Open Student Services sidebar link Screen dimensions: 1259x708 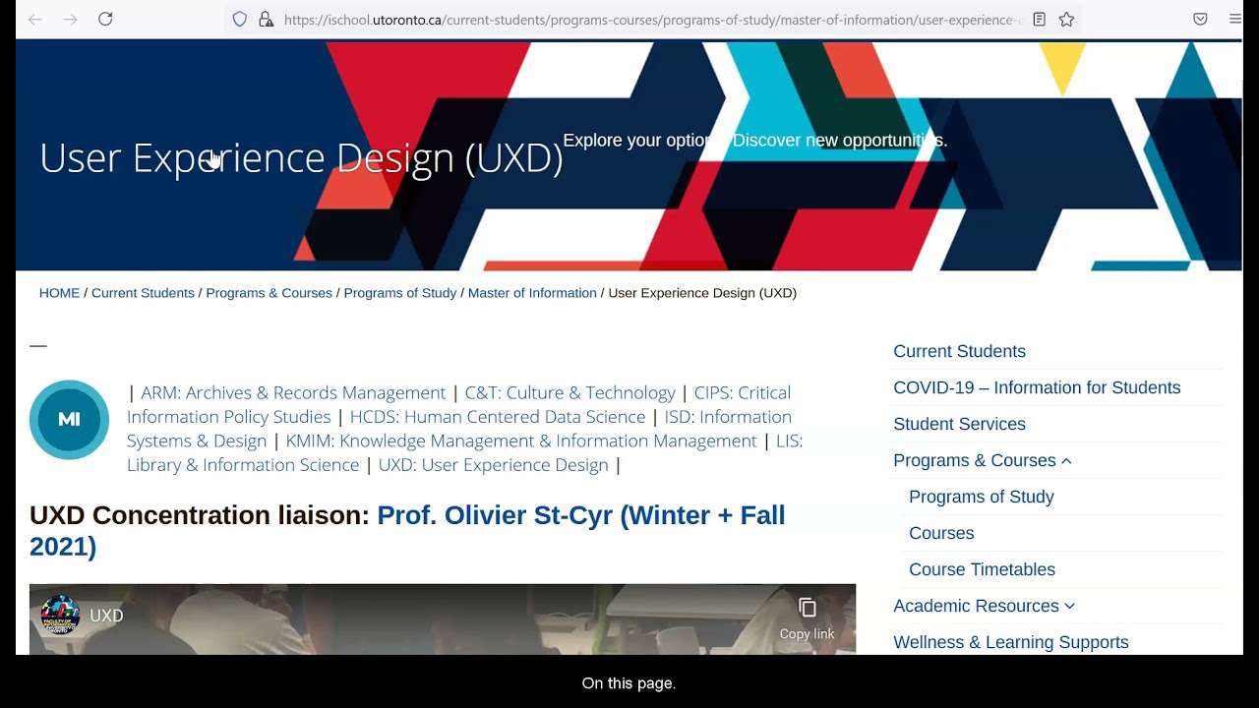point(959,424)
